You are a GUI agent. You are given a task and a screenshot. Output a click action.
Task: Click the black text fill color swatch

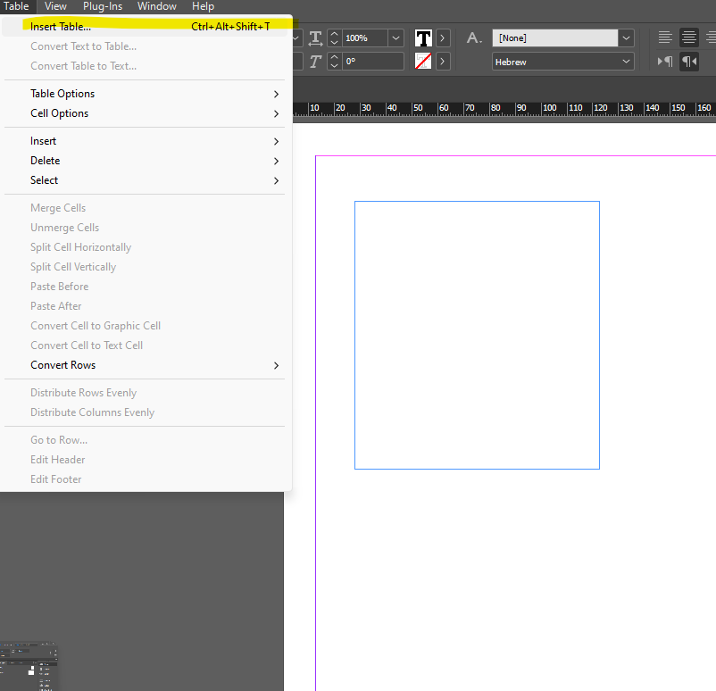tap(423, 38)
